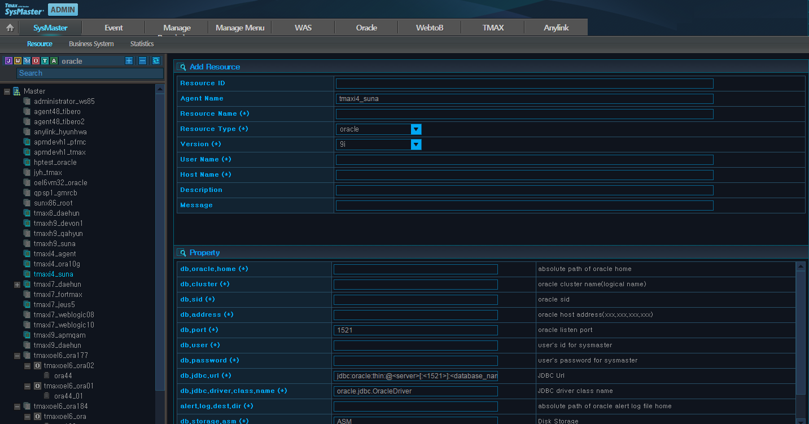Viewport: 809px width, 424px height.
Task: Open the Resource Type dropdown
Action: [x=416, y=129]
